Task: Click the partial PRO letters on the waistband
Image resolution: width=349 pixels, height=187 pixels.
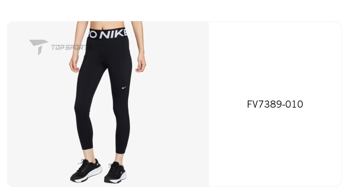Action: 92,34
